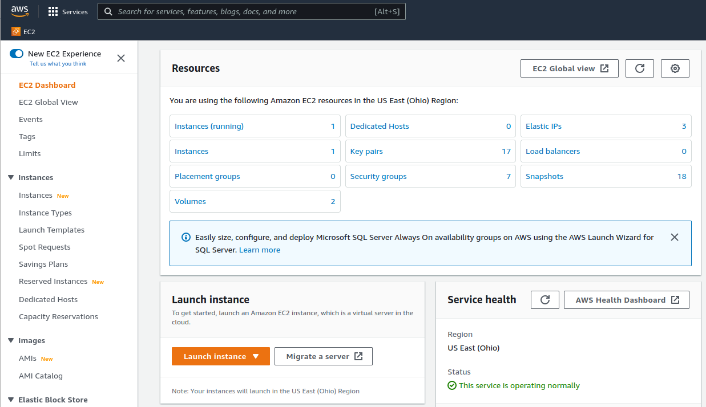This screenshot has width=706, height=407.
Task: Collapse the Images sidebar section
Action: click(11, 340)
